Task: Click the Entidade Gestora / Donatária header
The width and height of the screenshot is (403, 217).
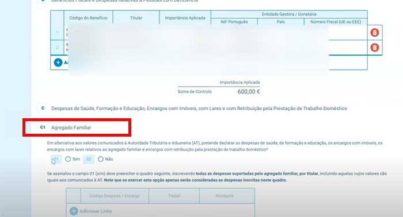Action: (x=289, y=14)
